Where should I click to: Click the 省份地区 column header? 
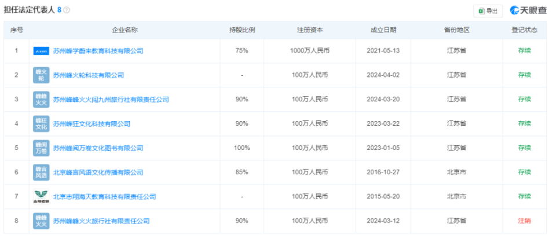pyautogui.click(x=457, y=30)
